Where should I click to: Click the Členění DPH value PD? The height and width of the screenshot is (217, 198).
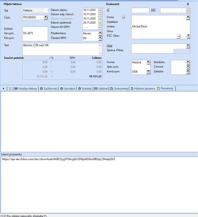pos(85,38)
